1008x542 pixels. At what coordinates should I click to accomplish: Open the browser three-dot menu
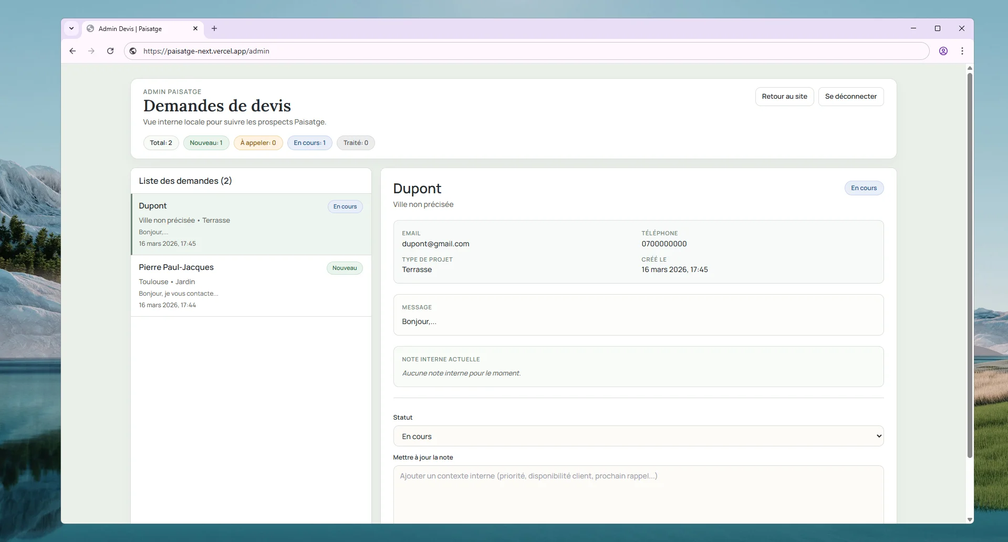962,51
